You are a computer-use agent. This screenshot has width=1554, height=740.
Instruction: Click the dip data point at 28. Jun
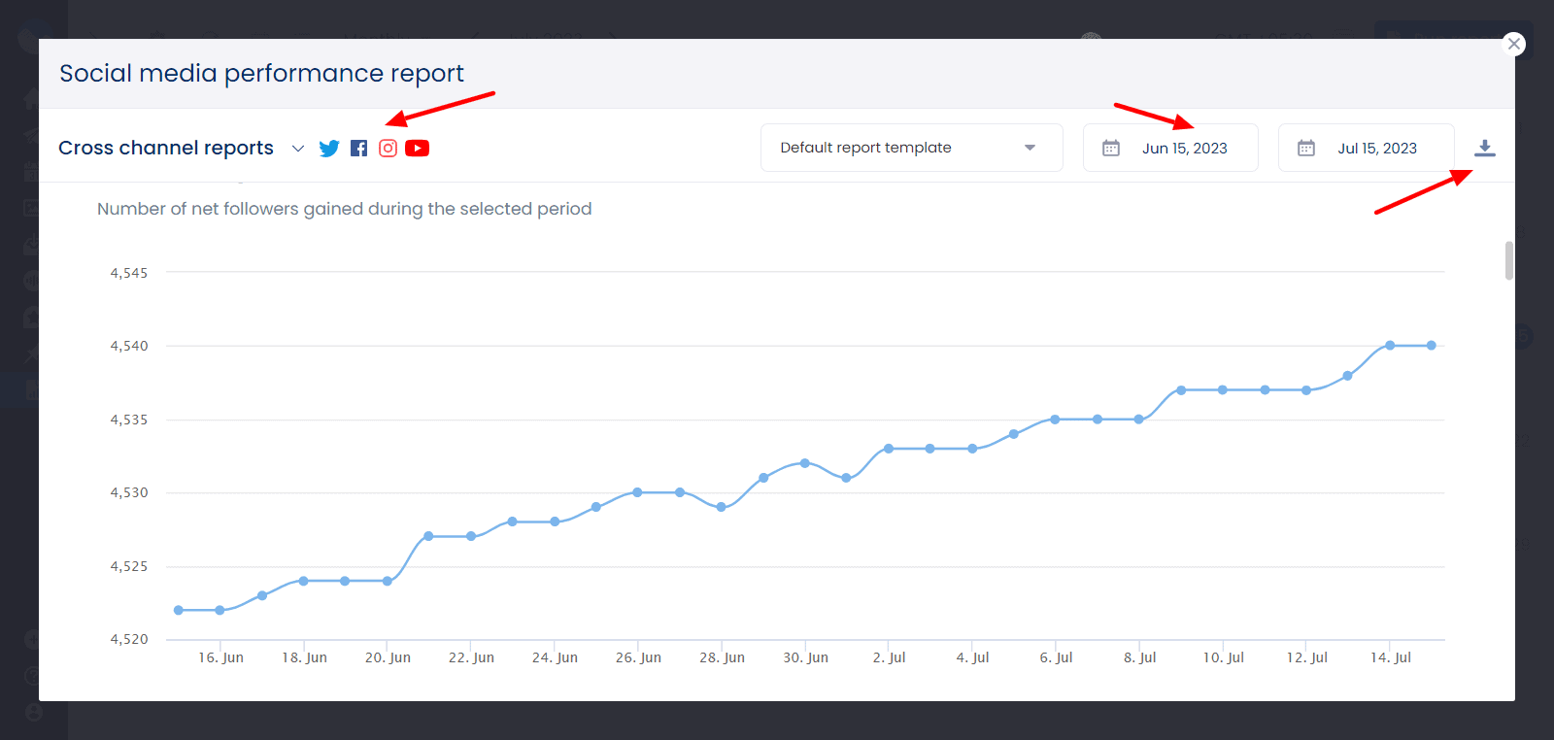click(721, 507)
